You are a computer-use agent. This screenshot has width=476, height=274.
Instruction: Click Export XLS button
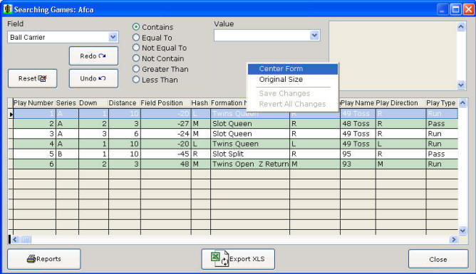pos(238,259)
